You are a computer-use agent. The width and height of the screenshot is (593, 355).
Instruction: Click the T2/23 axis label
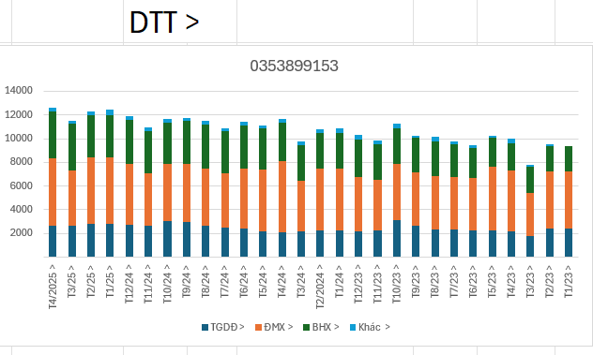(x=550, y=281)
